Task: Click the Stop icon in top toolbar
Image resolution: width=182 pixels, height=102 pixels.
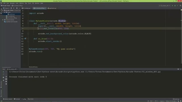Action: (x=177, y=6)
